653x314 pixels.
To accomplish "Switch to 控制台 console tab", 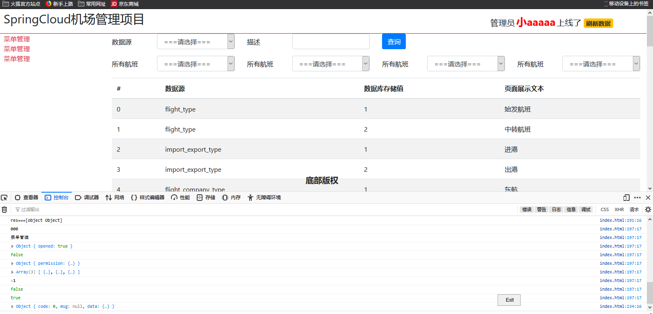I will point(57,198).
